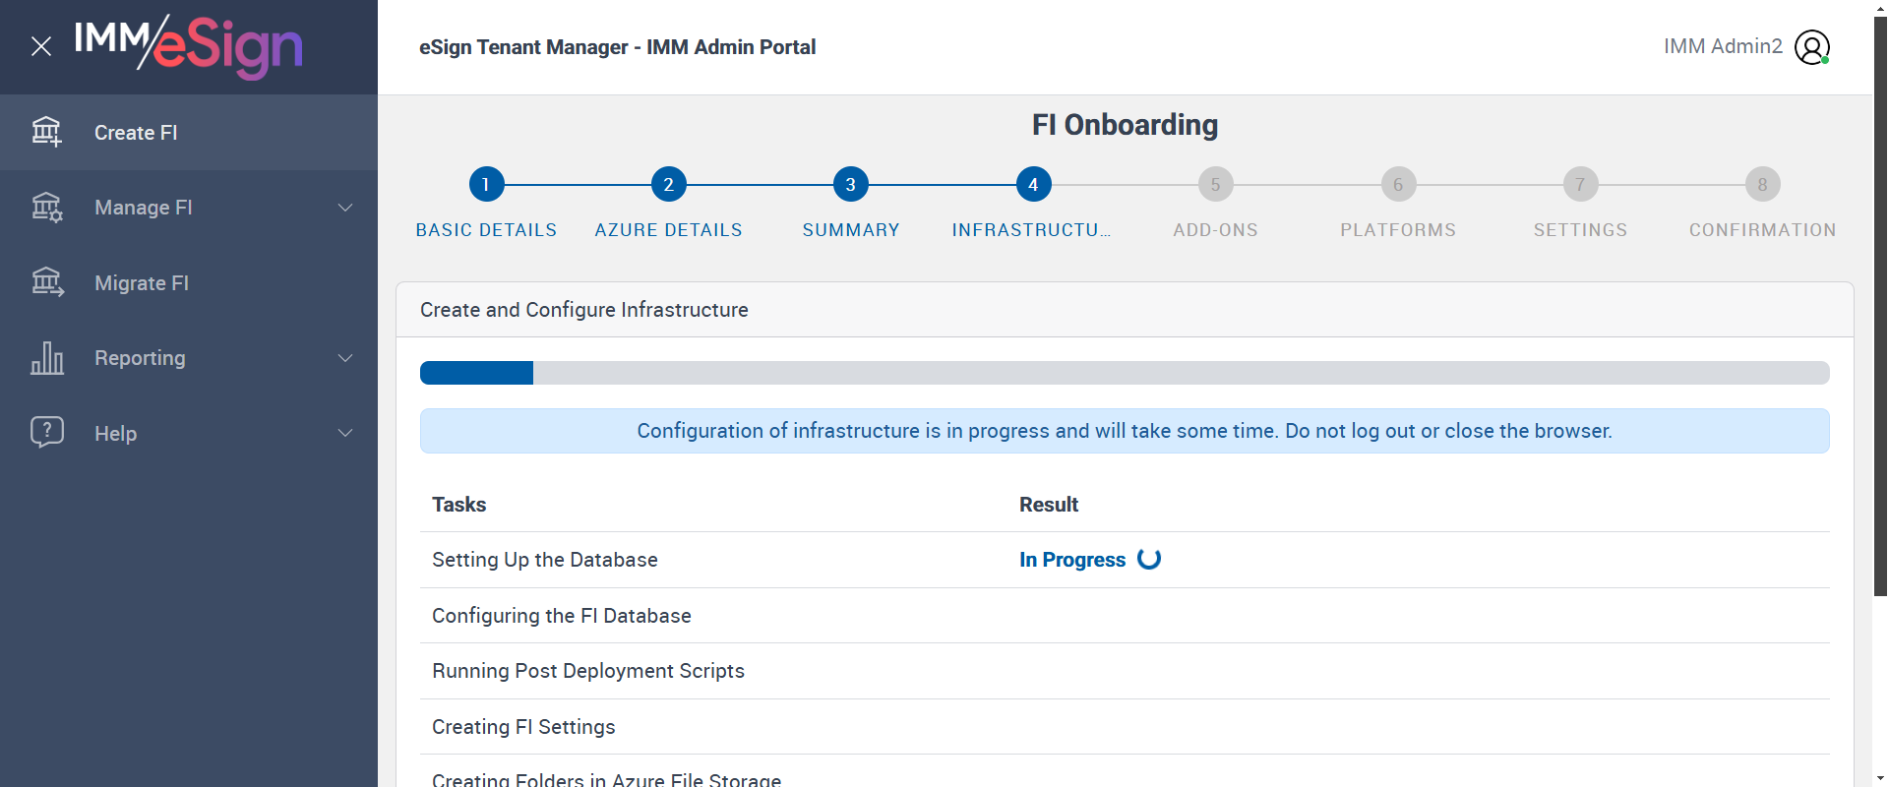This screenshot has width=1889, height=787.
Task: Expand the Reporting submenu chevron
Action: pyautogui.click(x=345, y=358)
